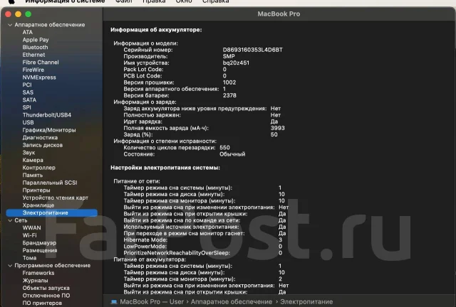Select Память in the sidebar
Screen dimensions: 456x307
[x=33, y=176]
